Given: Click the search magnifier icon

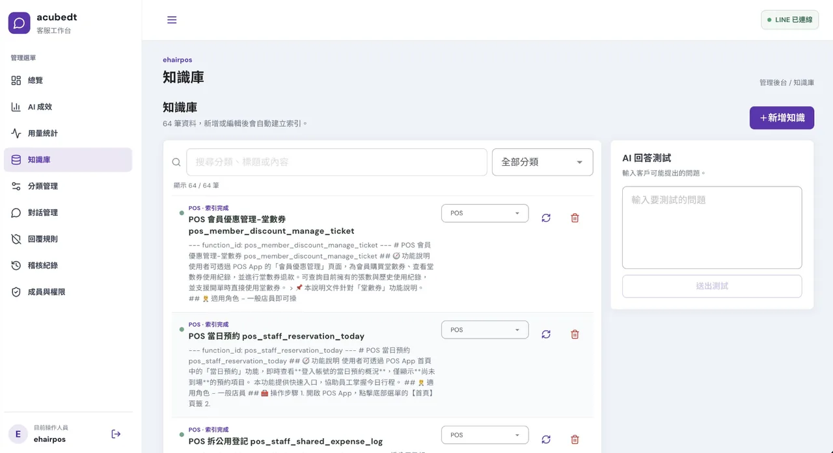Looking at the screenshot, I should click(176, 162).
